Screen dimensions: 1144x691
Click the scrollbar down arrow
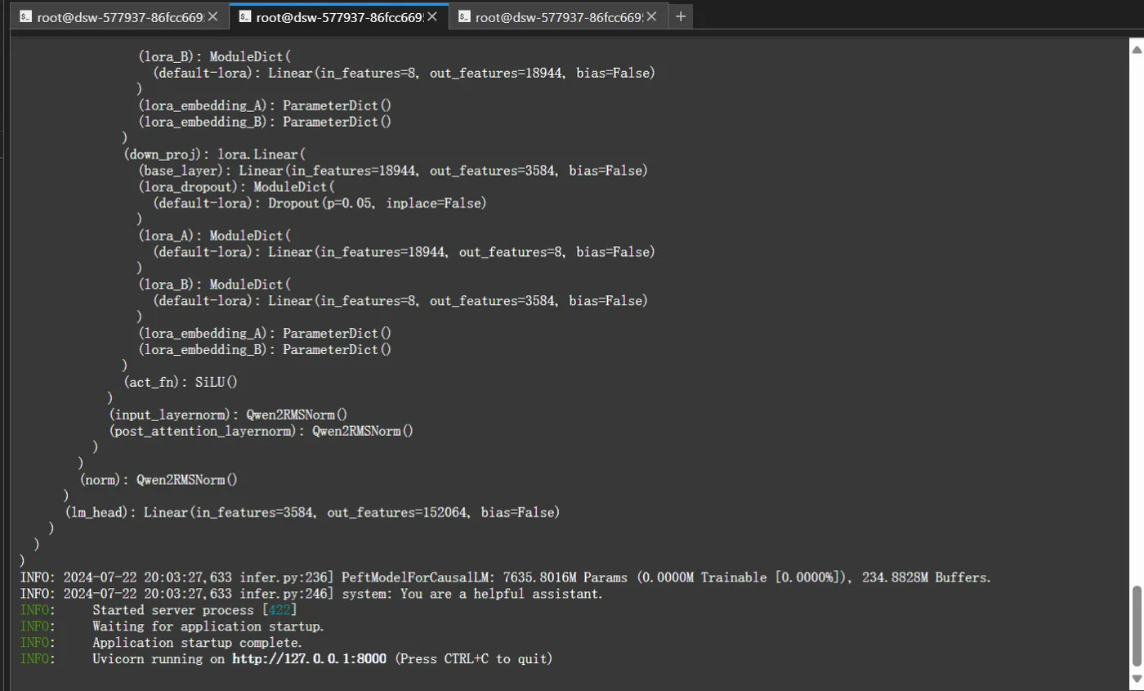point(1137,679)
